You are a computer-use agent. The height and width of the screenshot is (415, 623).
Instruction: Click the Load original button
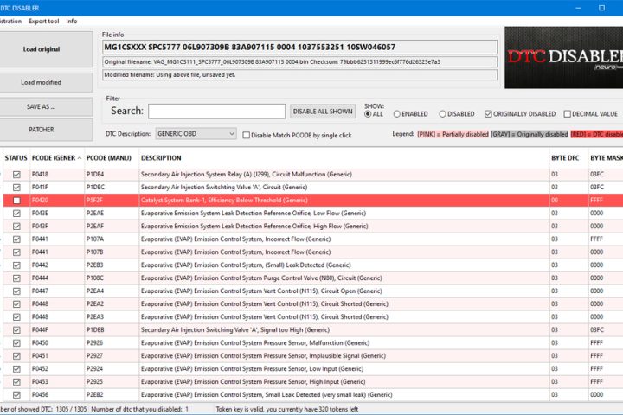[x=47, y=49]
